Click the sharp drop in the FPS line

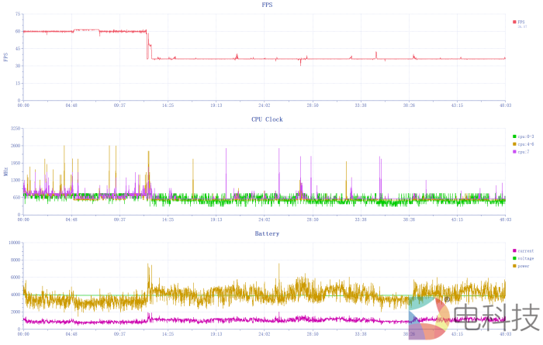[x=148, y=44]
